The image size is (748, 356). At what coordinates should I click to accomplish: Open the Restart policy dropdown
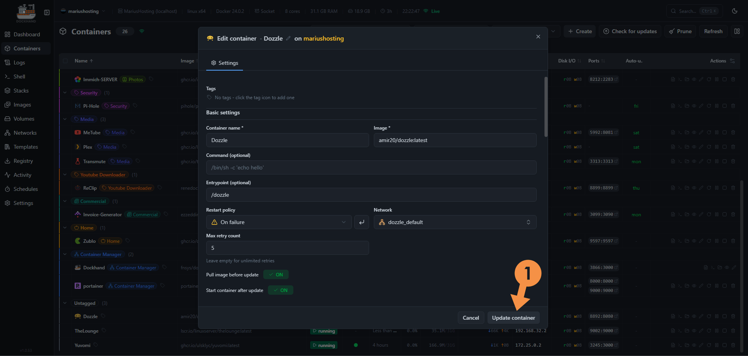pyautogui.click(x=279, y=222)
